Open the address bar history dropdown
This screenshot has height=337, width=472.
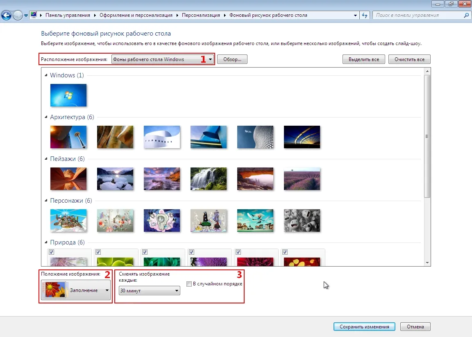click(x=355, y=15)
